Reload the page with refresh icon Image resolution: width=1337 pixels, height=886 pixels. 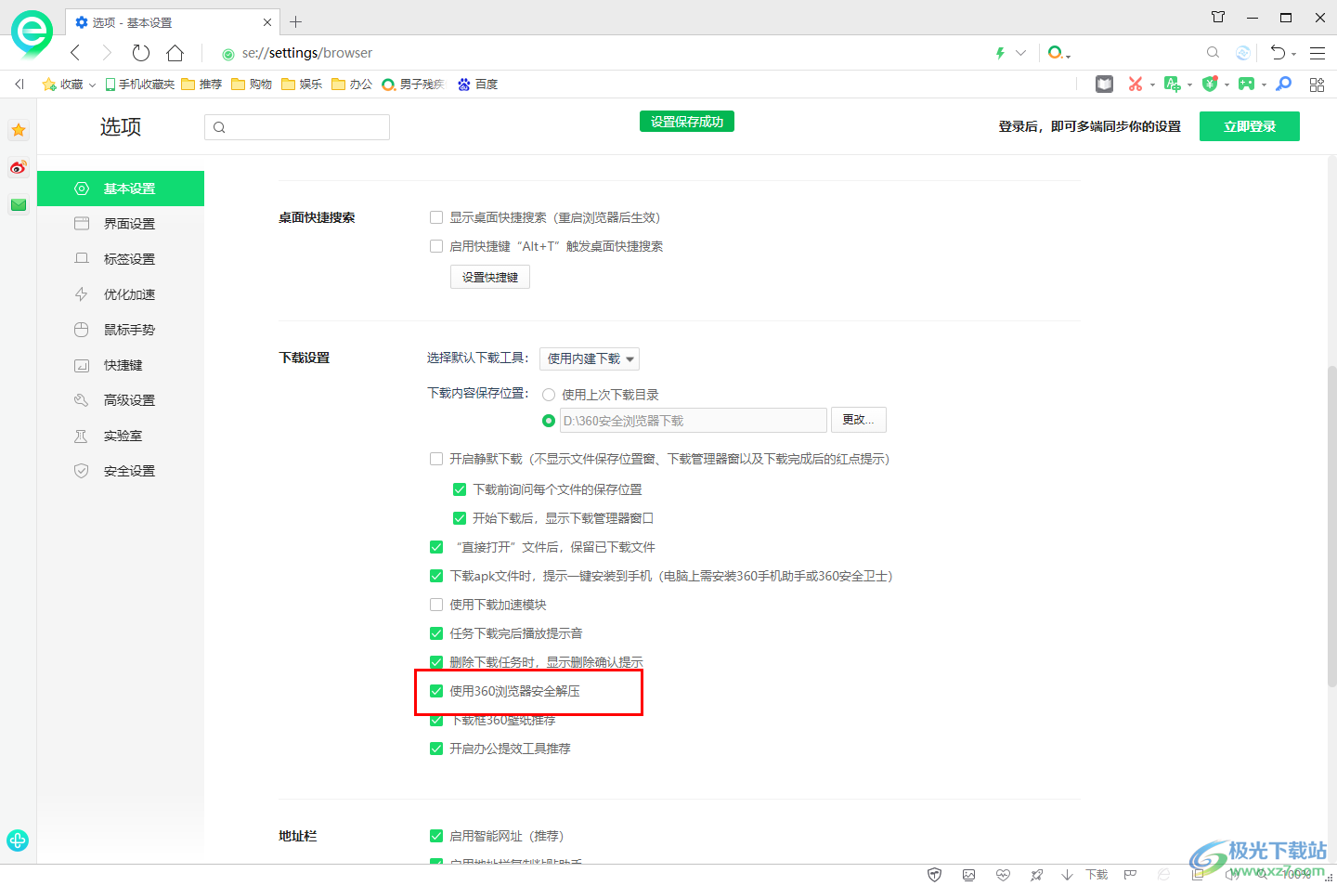141,53
